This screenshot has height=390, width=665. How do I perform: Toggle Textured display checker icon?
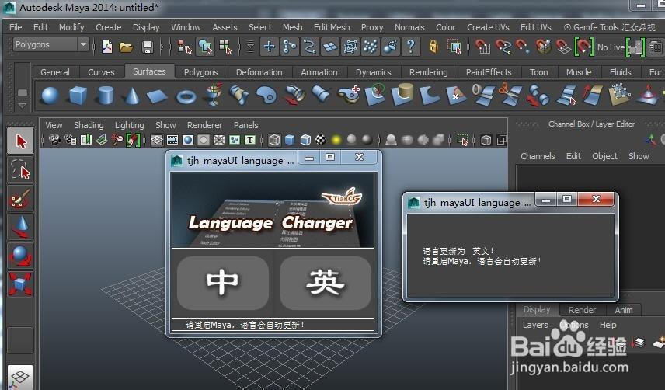(x=321, y=140)
